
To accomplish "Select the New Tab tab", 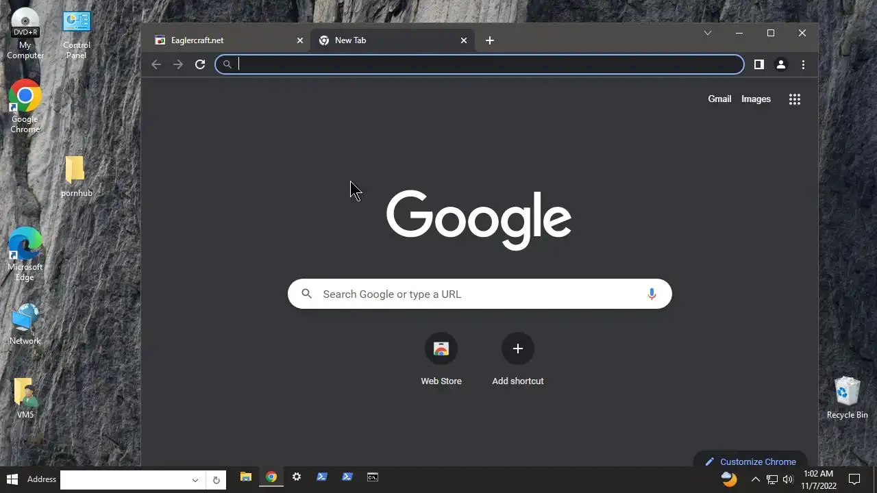I will [391, 40].
